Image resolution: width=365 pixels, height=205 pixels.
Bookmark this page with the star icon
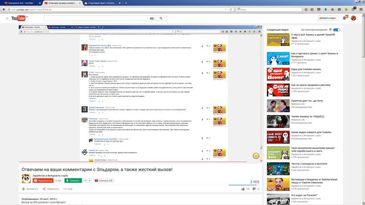306,10
